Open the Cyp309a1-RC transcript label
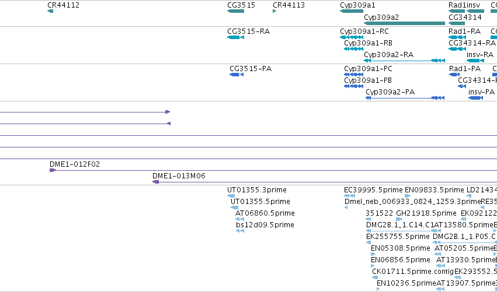The width and height of the screenshot is (497, 292). (x=364, y=31)
